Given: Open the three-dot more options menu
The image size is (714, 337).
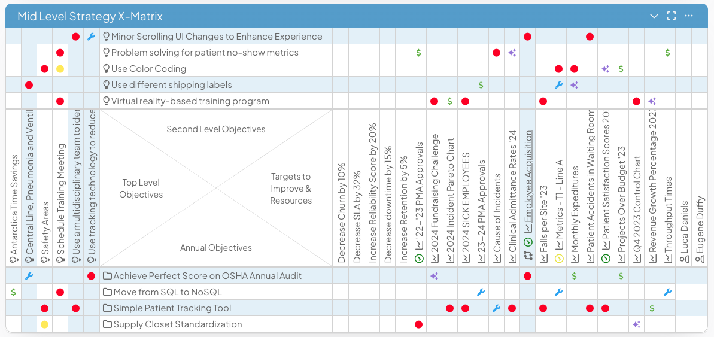Looking at the screenshot, I should [x=689, y=16].
